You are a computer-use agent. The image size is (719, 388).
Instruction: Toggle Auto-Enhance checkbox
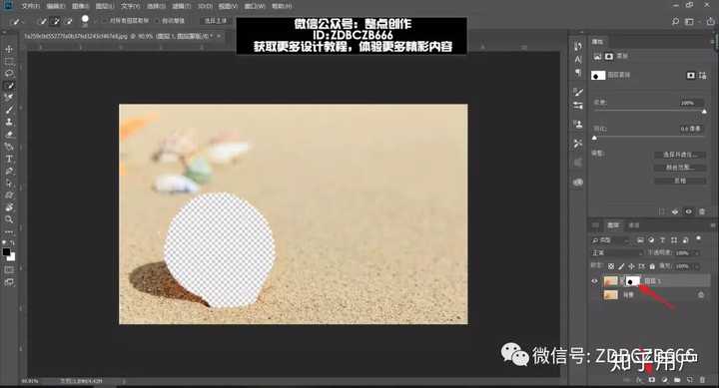(158, 21)
